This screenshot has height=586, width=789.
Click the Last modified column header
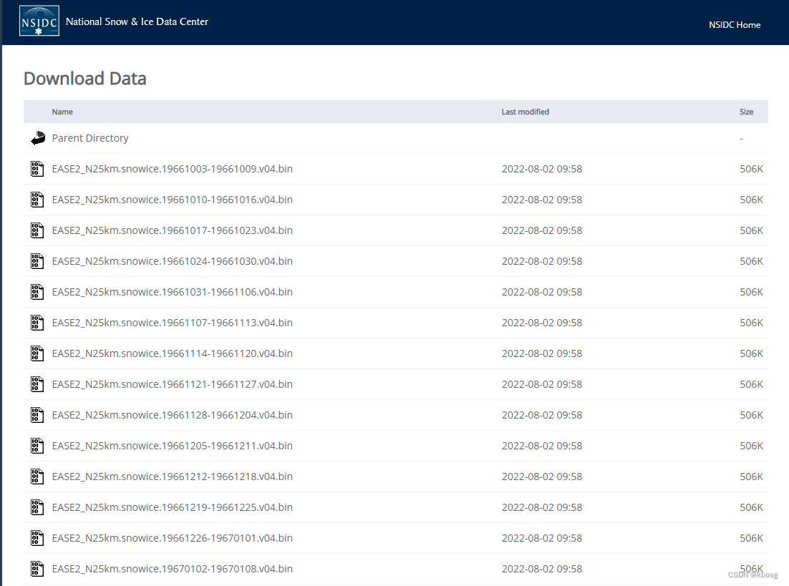526,112
